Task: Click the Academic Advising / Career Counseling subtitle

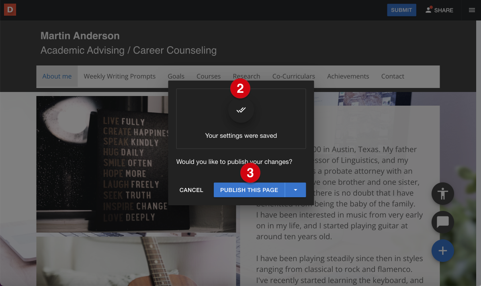Action: click(129, 50)
